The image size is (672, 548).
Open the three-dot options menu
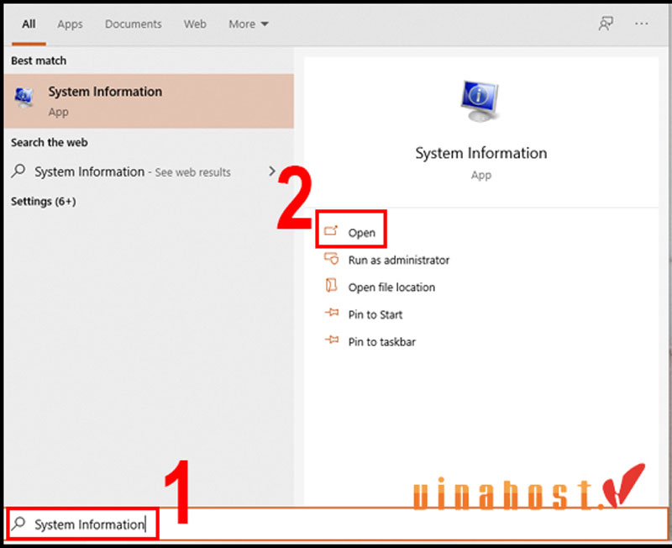pyautogui.click(x=641, y=24)
